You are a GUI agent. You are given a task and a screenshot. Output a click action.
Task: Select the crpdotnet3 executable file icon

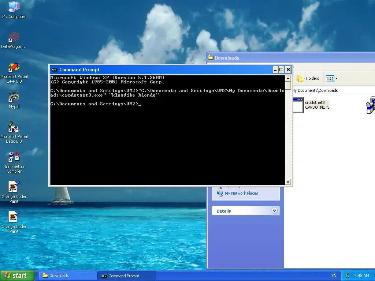(298, 105)
